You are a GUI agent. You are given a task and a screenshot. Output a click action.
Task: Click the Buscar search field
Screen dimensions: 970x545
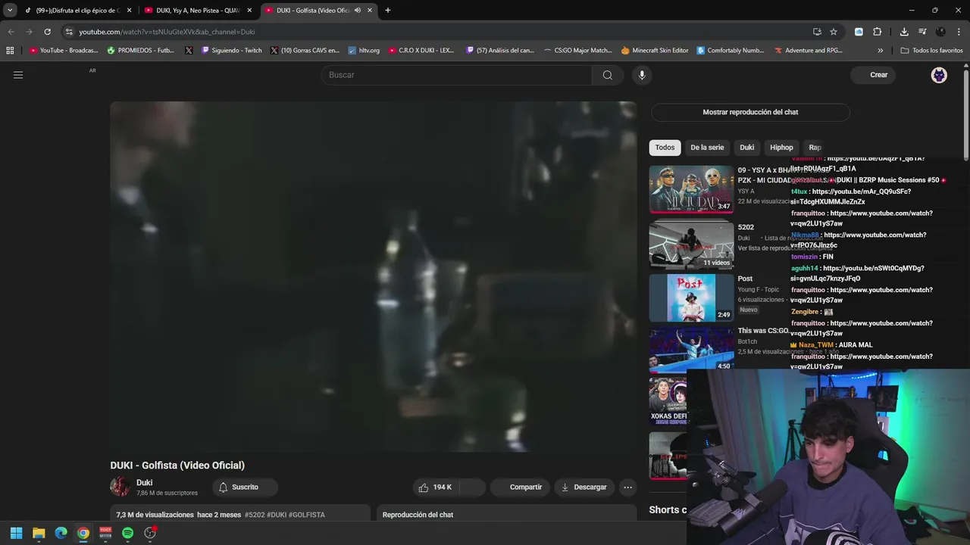coord(457,75)
